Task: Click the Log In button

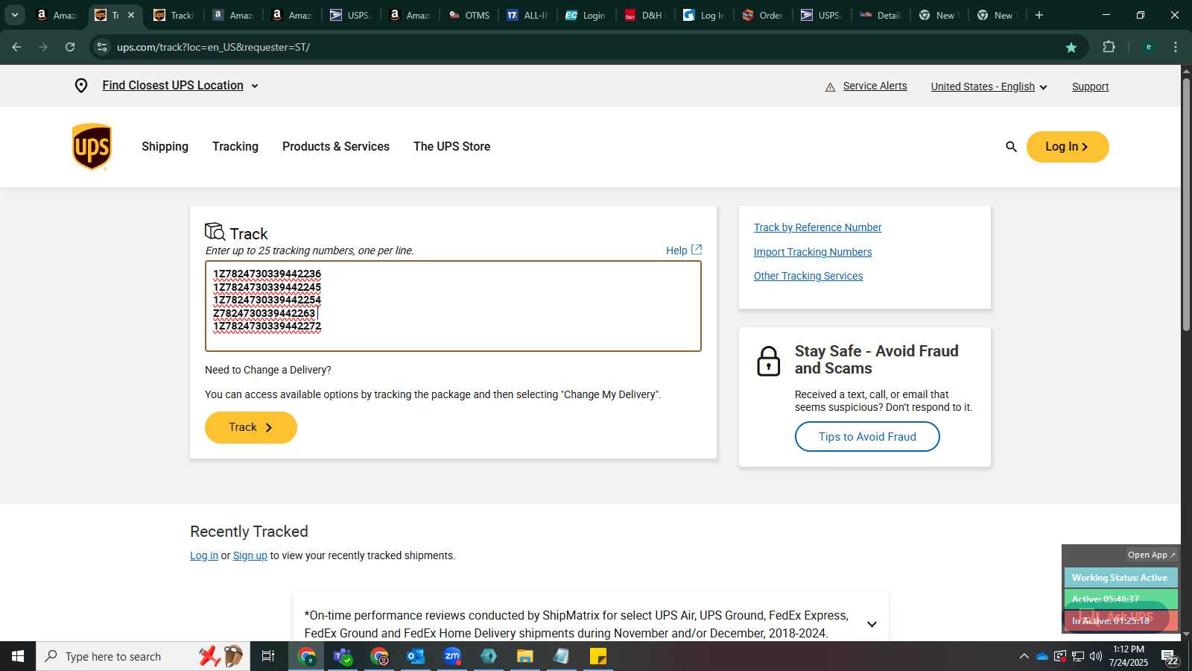Action: [1068, 147]
